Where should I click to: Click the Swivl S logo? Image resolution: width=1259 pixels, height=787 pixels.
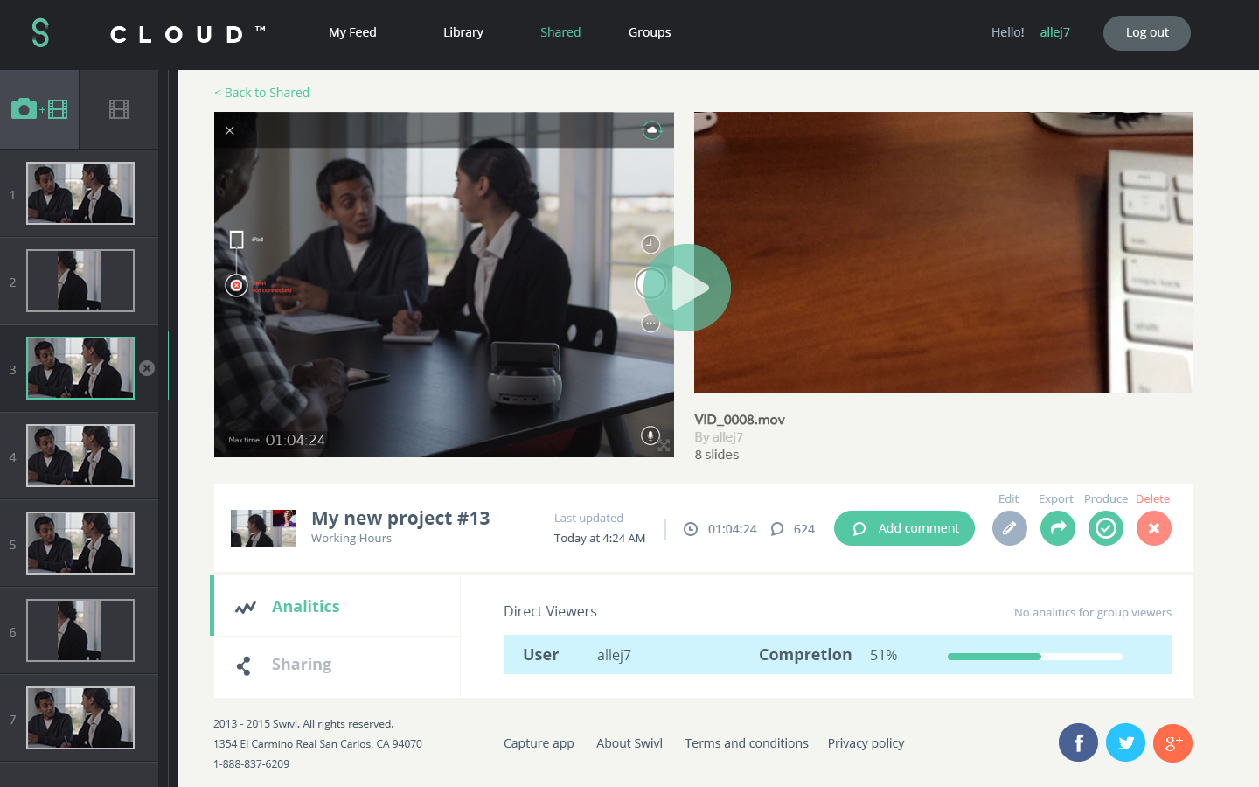click(40, 33)
